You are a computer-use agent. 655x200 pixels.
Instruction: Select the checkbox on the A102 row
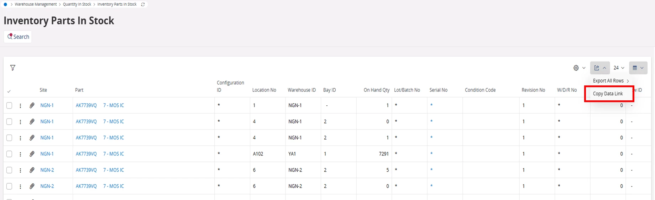click(9, 154)
